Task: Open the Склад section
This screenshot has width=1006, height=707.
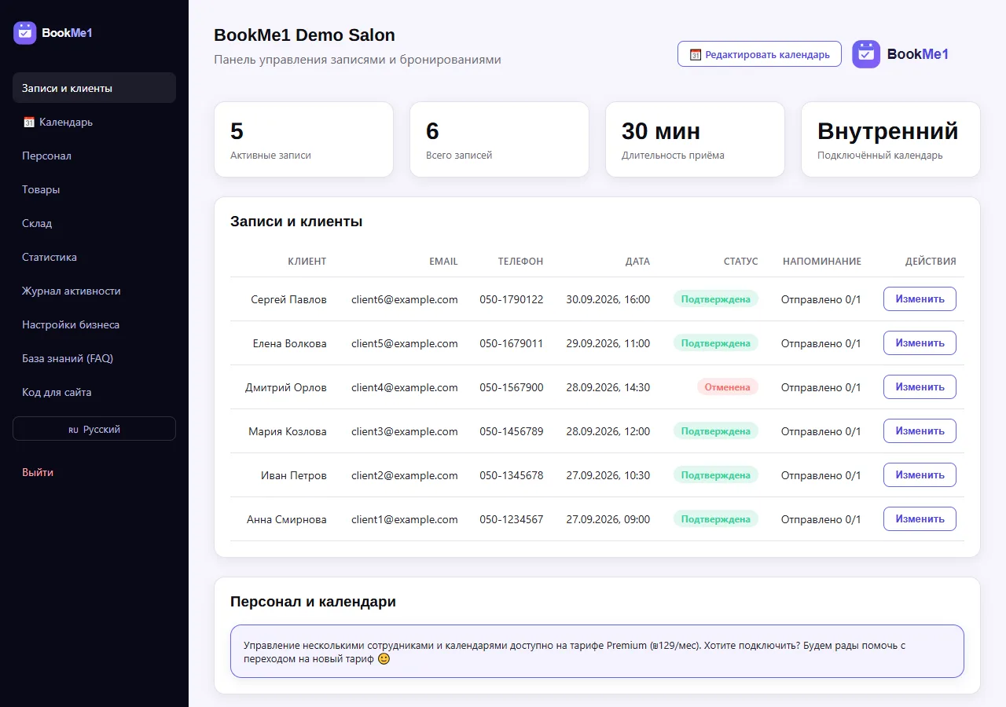Action: pyautogui.click(x=94, y=223)
